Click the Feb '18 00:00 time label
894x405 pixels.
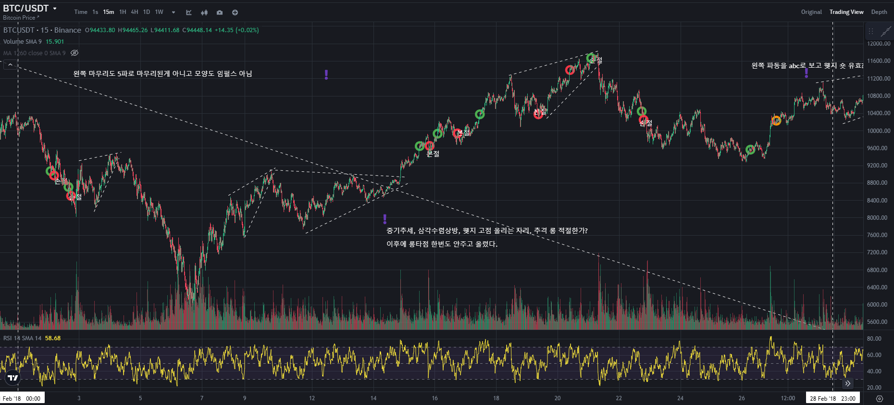click(22, 398)
